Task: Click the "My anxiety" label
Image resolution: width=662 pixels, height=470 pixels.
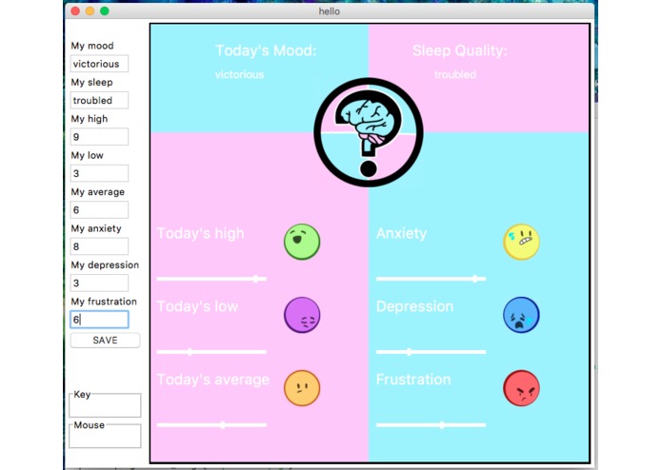Action: [x=96, y=228]
